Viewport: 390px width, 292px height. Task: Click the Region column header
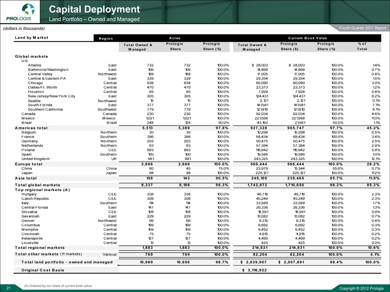click(105, 39)
